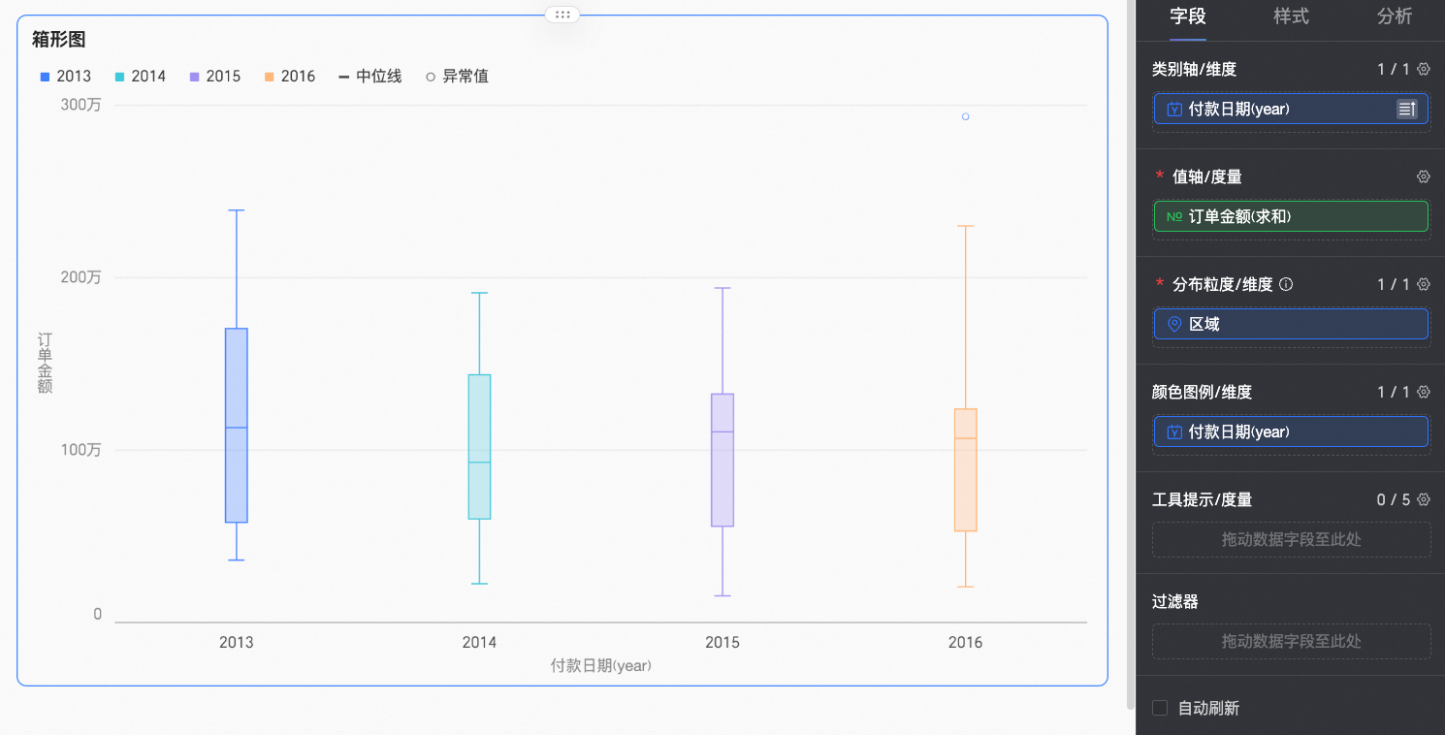This screenshot has height=735, width=1445.
Task: Toggle the 2013 legend series
Action: [66, 76]
